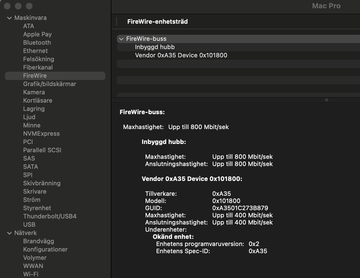Select ATA in the sidebar
The width and height of the screenshot is (360, 278).
tap(29, 26)
